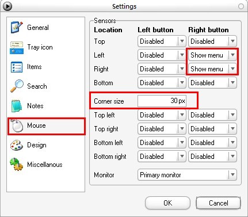Click the Cancel button

(x=218, y=203)
